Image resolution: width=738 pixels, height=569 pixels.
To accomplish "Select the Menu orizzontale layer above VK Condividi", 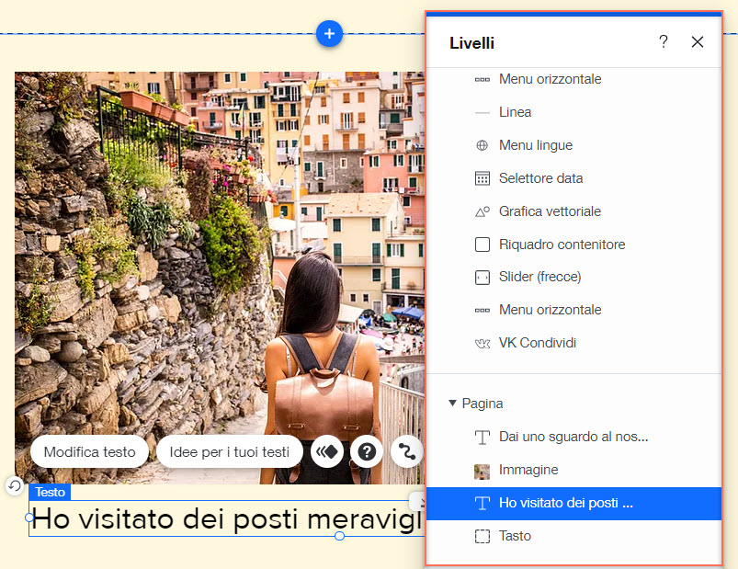I will tap(573, 310).
